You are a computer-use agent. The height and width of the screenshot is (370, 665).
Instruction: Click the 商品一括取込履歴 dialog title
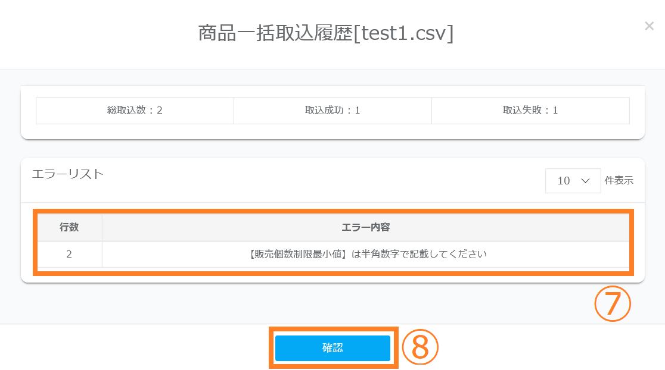tap(275, 33)
